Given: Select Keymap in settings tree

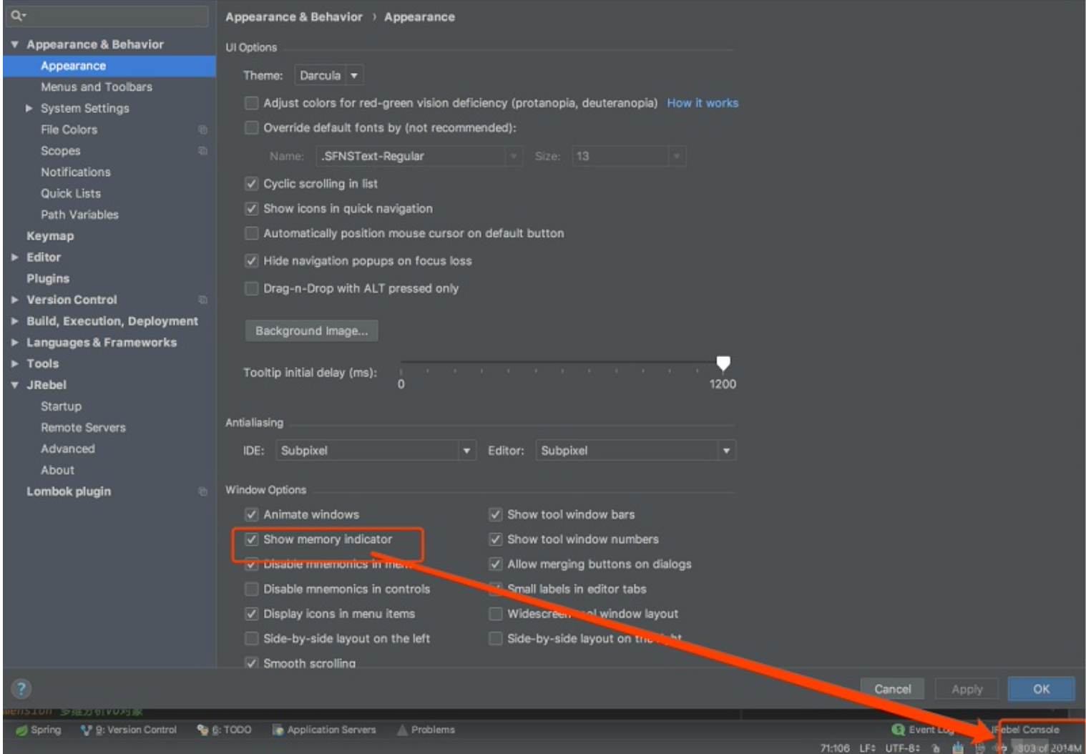Looking at the screenshot, I should click(50, 236).
